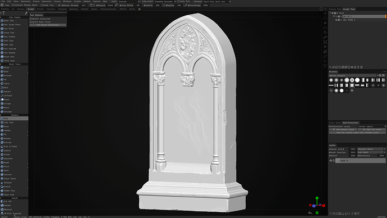The width and height of the screenshot is (387, 218).
Task: Open the SHIFT action Smooth dropdown
Action: click(129, 2)
